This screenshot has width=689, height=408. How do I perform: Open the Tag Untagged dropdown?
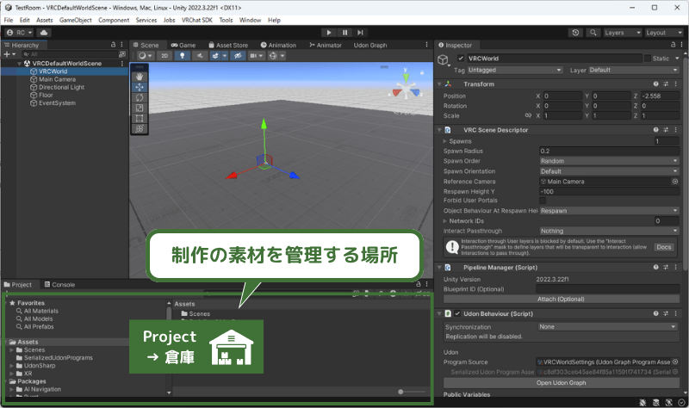515,70
